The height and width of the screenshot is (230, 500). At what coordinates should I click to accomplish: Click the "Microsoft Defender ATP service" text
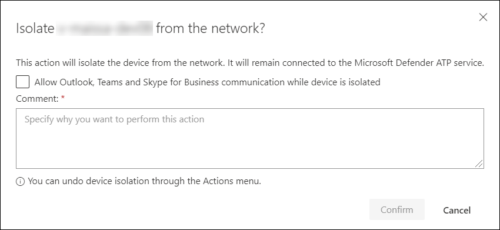(419, 63)
